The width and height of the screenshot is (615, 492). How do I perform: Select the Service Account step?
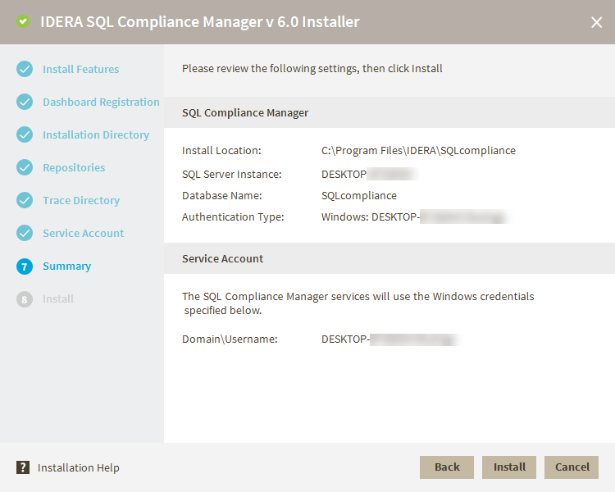(83, 233)
